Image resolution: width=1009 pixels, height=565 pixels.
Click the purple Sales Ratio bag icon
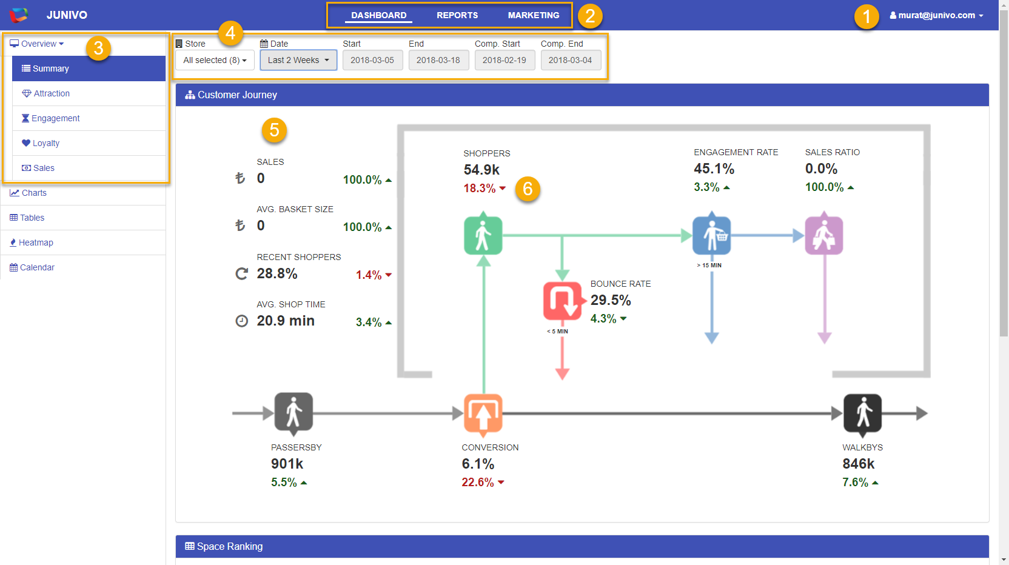pos(823,235)
